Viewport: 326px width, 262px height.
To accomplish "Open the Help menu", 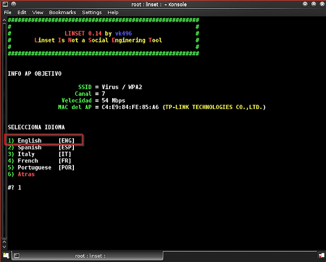I will click(113, 12).
